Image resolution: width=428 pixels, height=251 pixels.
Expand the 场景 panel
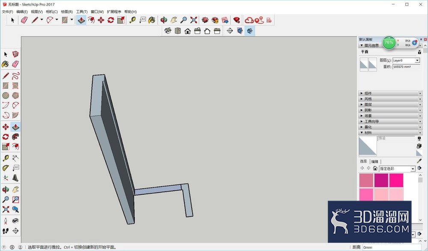390,116
